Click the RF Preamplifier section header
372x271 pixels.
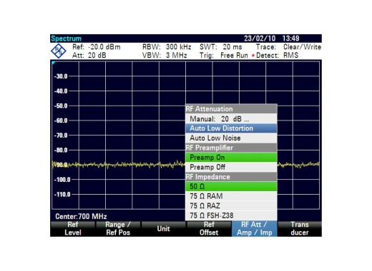click(x=231, y=148)
